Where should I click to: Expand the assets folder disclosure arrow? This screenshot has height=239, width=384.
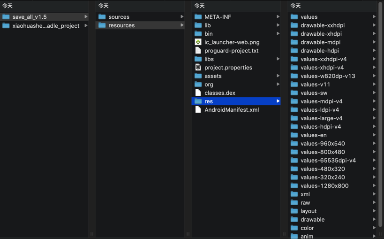tap(278, 76)
